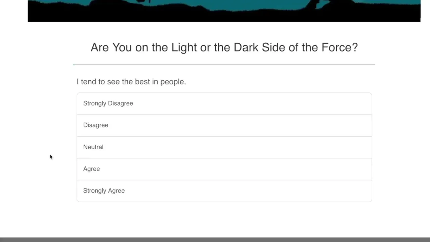Click the word 'Force?' in the title
This screenshot has width=430, height=242.
340,47
